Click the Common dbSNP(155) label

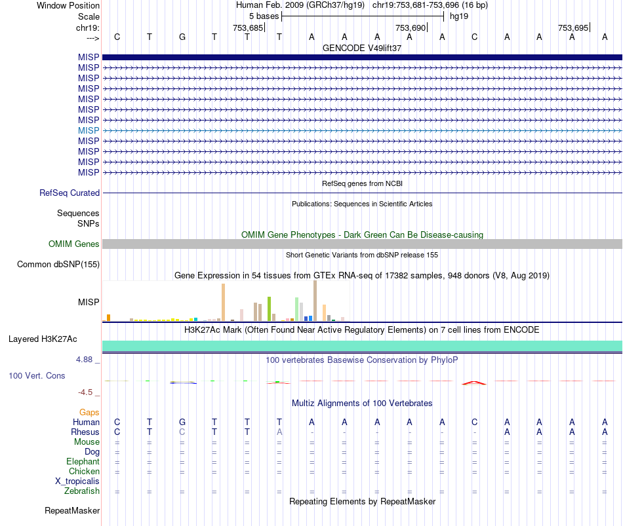coord(58,265)
